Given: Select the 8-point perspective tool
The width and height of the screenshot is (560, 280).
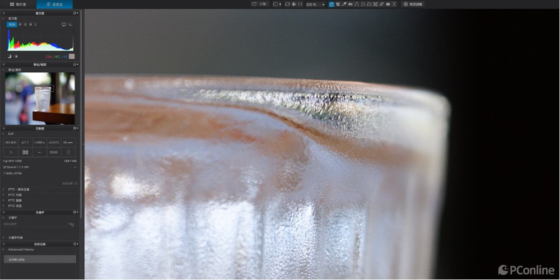Looking at the screenshot, I should click(x=369, y=4).
